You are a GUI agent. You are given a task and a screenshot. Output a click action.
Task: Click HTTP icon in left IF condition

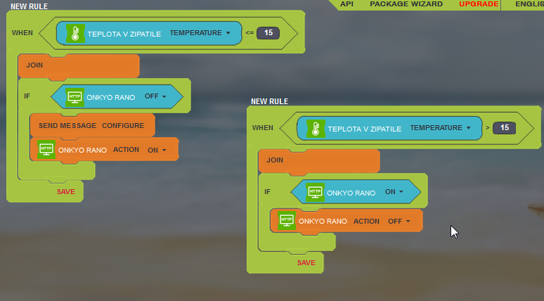click(x=75, y=96)
